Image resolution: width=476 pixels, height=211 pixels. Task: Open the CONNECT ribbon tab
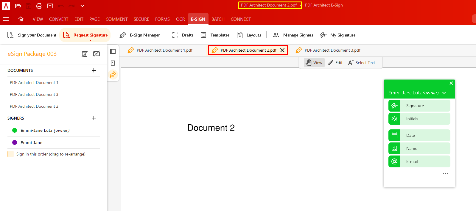tap(241, 19)
